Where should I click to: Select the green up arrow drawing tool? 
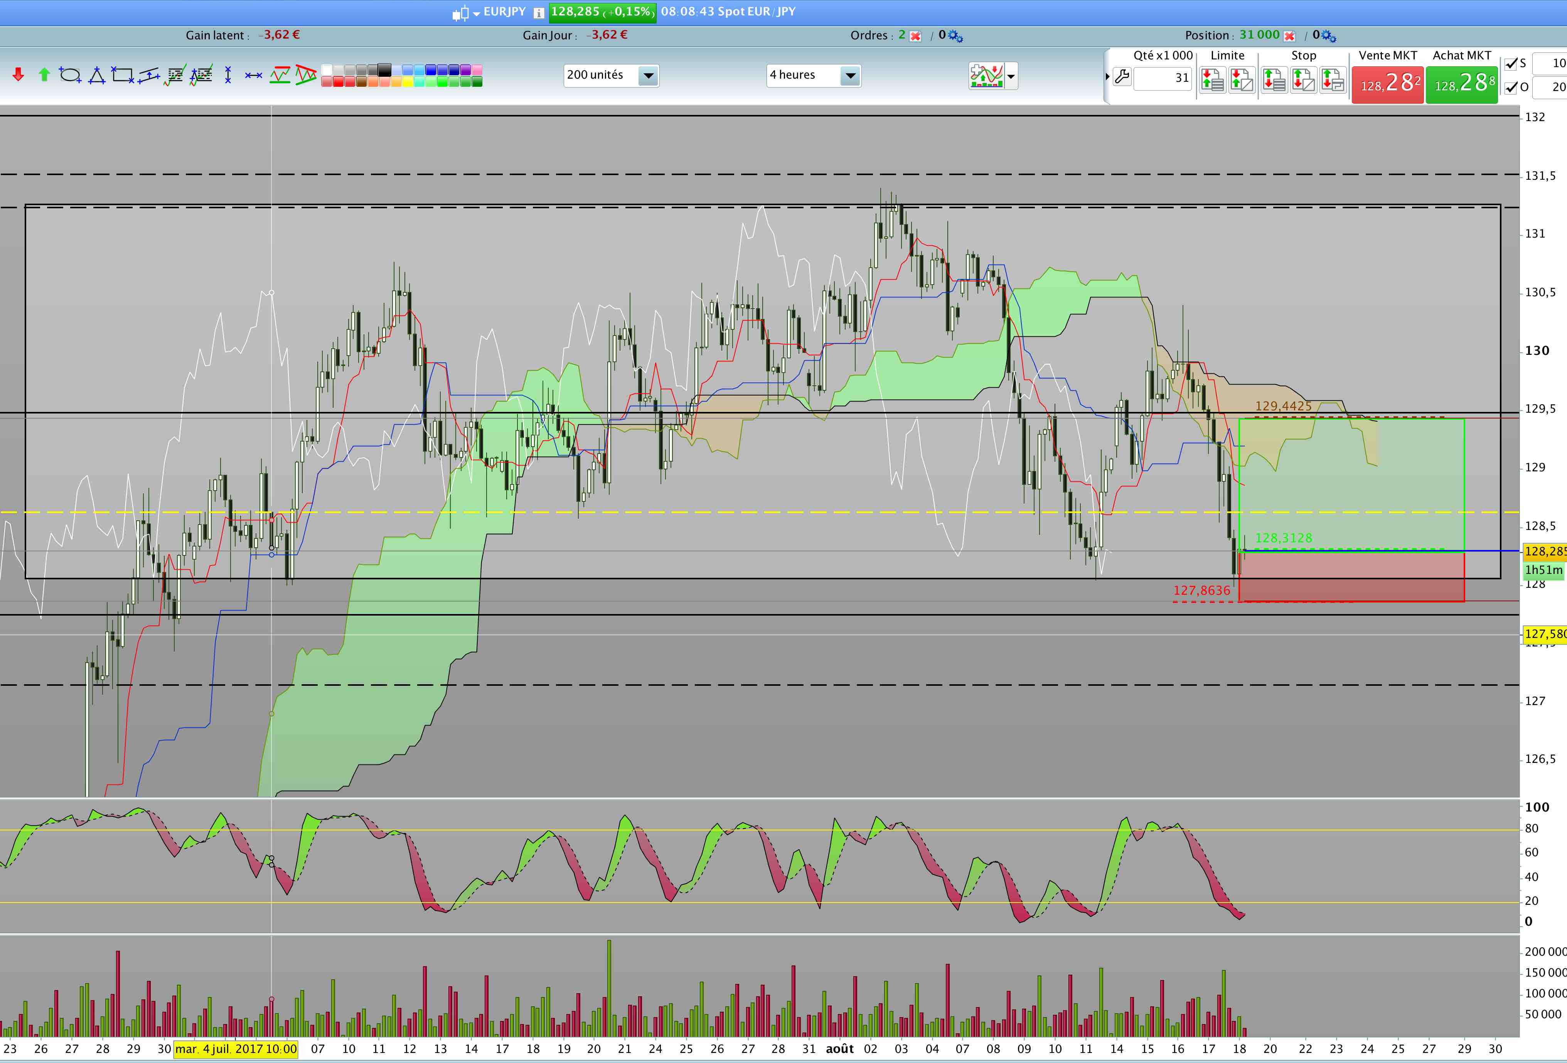pos(44,75)
